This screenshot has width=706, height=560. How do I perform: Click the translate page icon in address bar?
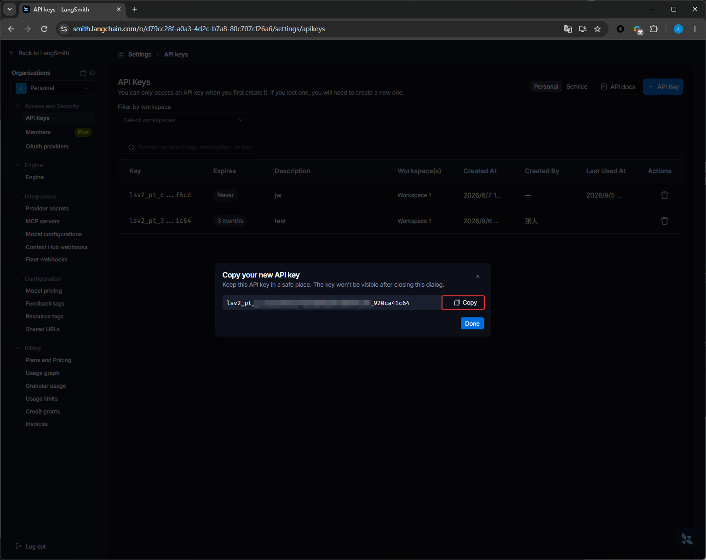pyautogui.click(x=568, y=29)
